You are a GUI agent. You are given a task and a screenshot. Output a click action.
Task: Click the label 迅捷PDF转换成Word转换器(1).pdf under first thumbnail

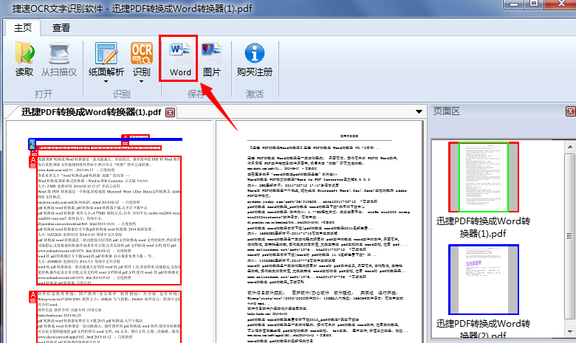[483, 227]
